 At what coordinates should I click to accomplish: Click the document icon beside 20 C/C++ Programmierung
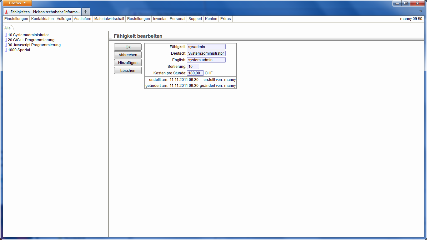pyautogui.click(x=6, y=40)
